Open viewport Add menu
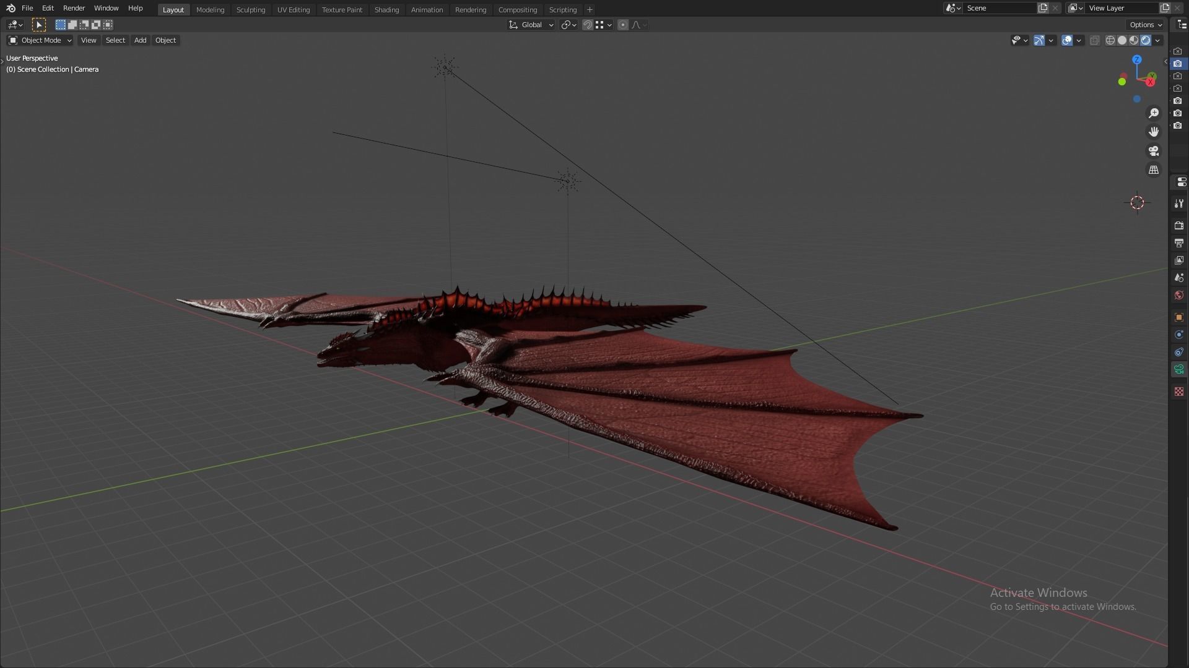This screenshot has width=1189, height=668. (x=141, y=40)
